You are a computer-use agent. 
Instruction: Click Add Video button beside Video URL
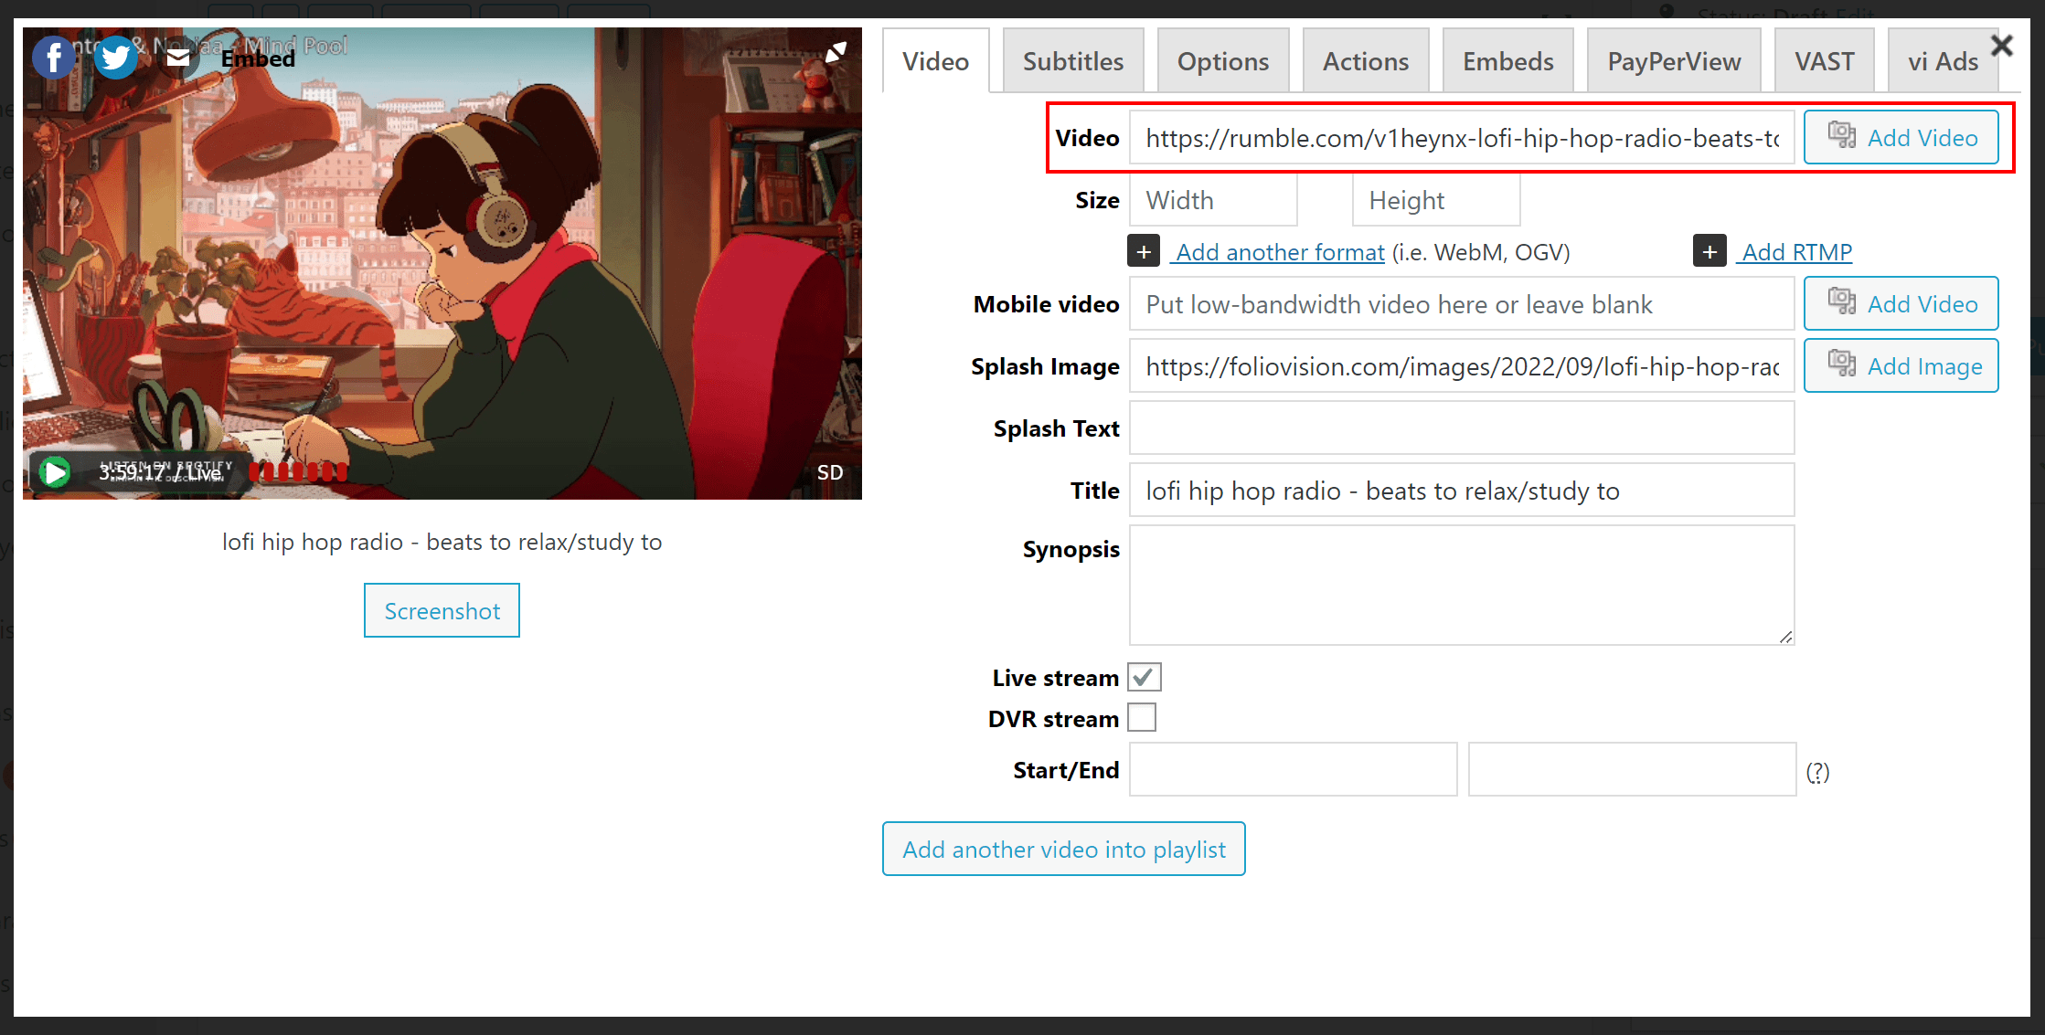pyautogui.click(x=1901, y=137)
